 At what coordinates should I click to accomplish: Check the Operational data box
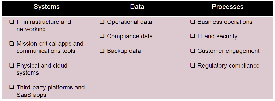click(x=102, y=22)
